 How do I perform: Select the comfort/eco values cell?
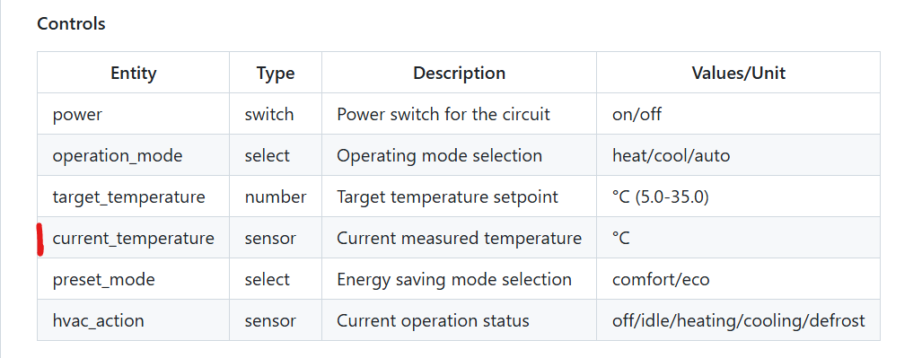(739, 279)
